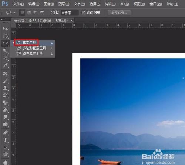Screen dimensions: 185x165
Task: Select the Pen tool
Action: pos(5,133)
